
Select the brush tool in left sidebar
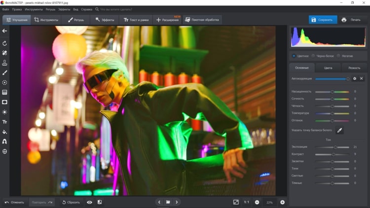pos(5,72)
